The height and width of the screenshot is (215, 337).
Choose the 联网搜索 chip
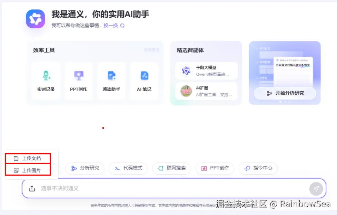pos(171,168)
